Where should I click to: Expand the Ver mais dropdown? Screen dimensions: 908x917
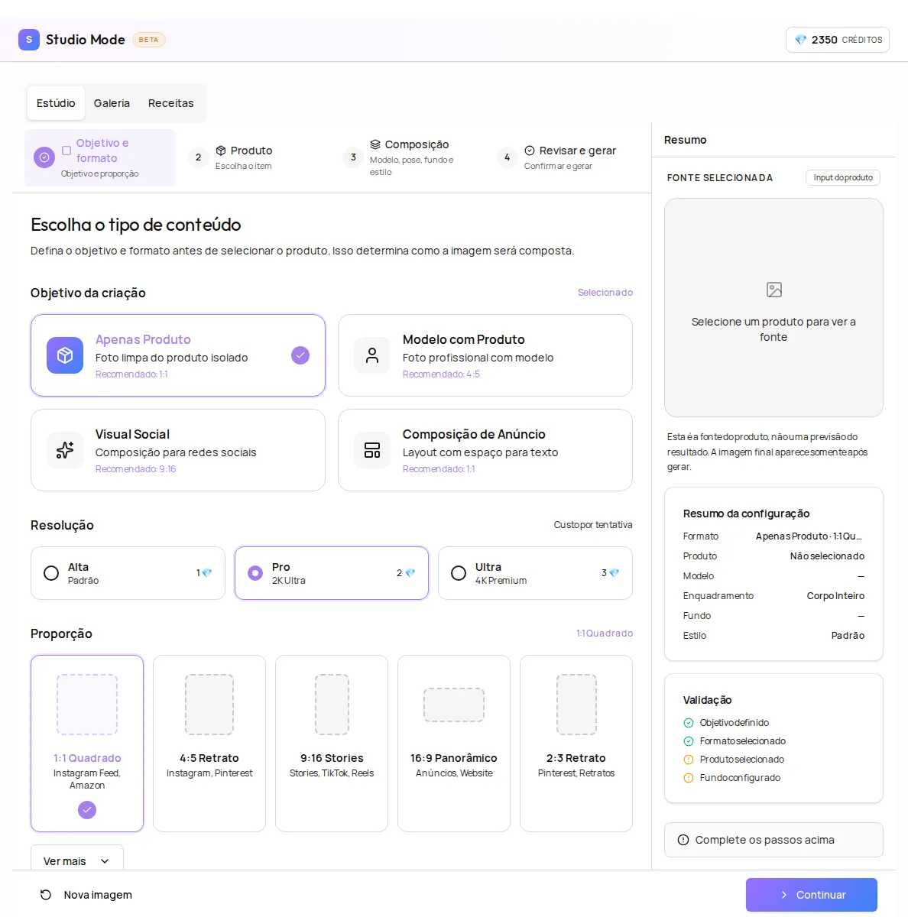pos(77,857)
